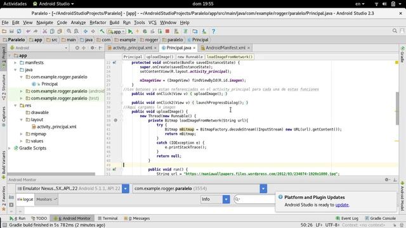Expand the Gradle Scripts node

pyautogui.click(x=10, y=148)
